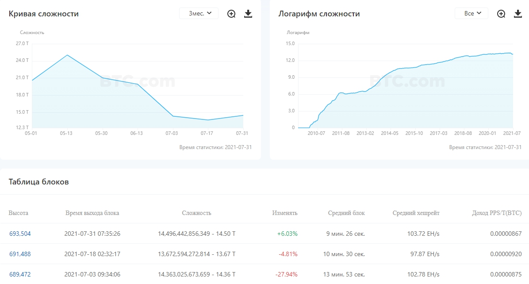Open the 3мес. period dropdown
Image resolution: width=529 pixels, height=284 pixels.
coord(199,13)
